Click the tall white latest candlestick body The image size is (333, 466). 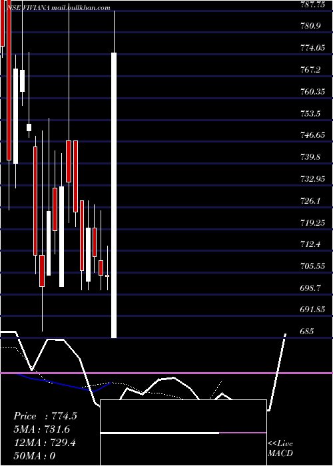114,195
